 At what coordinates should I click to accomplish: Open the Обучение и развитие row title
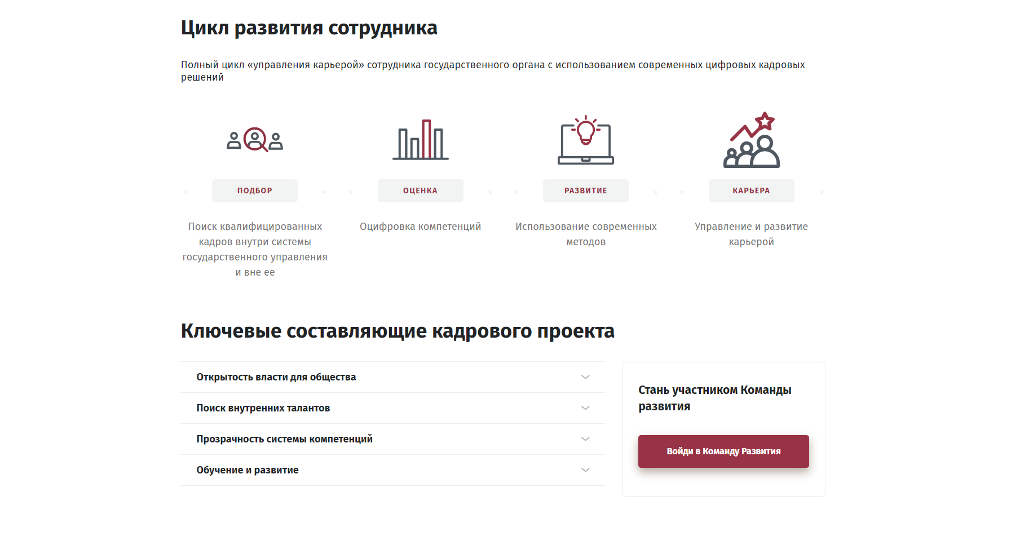click(248, 470)
